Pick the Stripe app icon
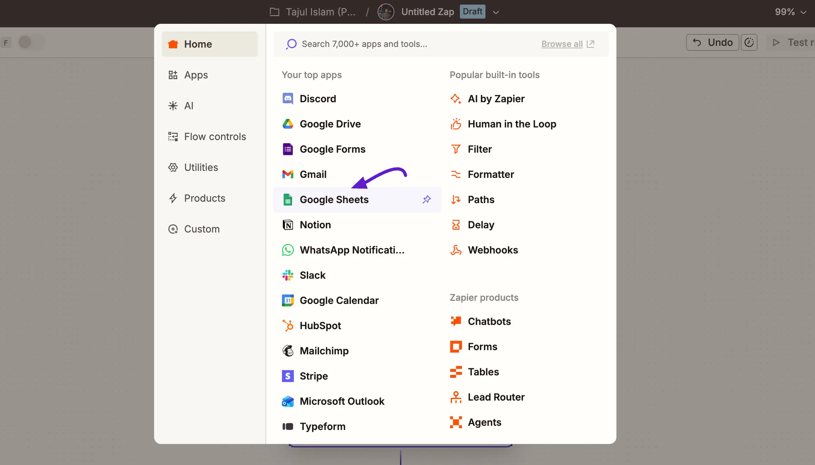 tap(288, 376)
